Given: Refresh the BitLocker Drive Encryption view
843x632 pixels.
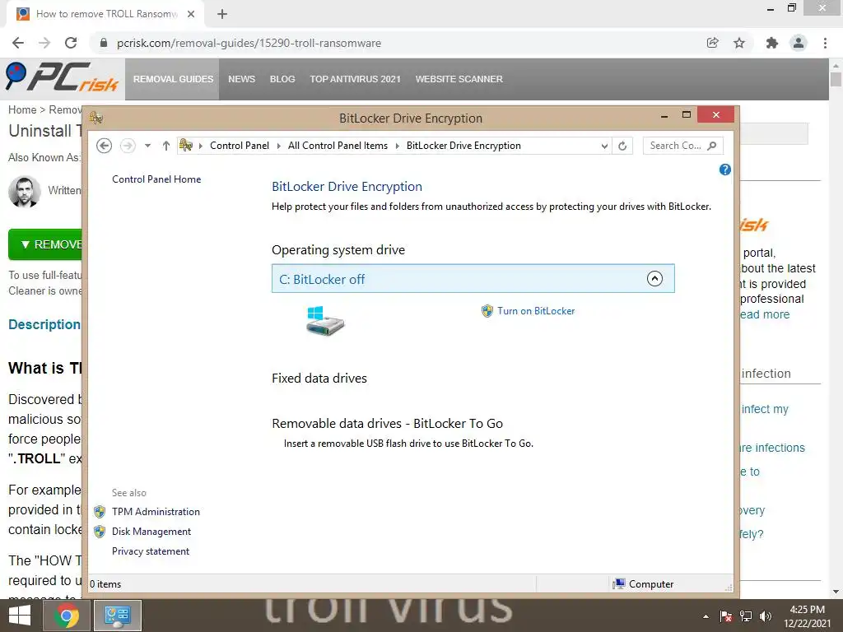Looking at the screenshot, I should pos(622,146).
